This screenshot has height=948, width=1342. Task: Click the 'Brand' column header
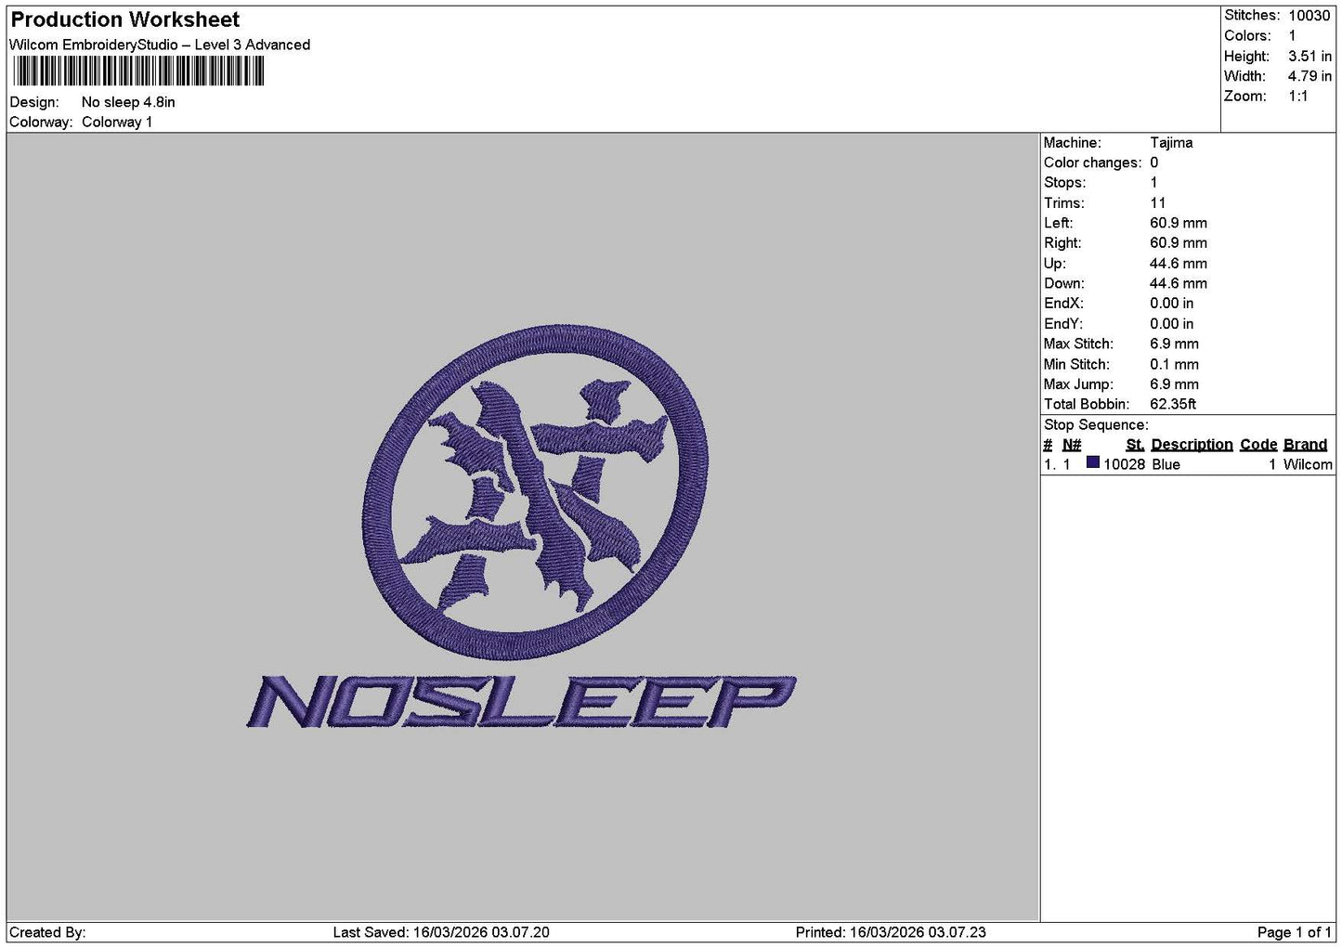click(x=1305, y=445)
